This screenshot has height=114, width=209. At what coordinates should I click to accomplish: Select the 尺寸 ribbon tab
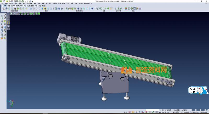[x=25, y=6]
